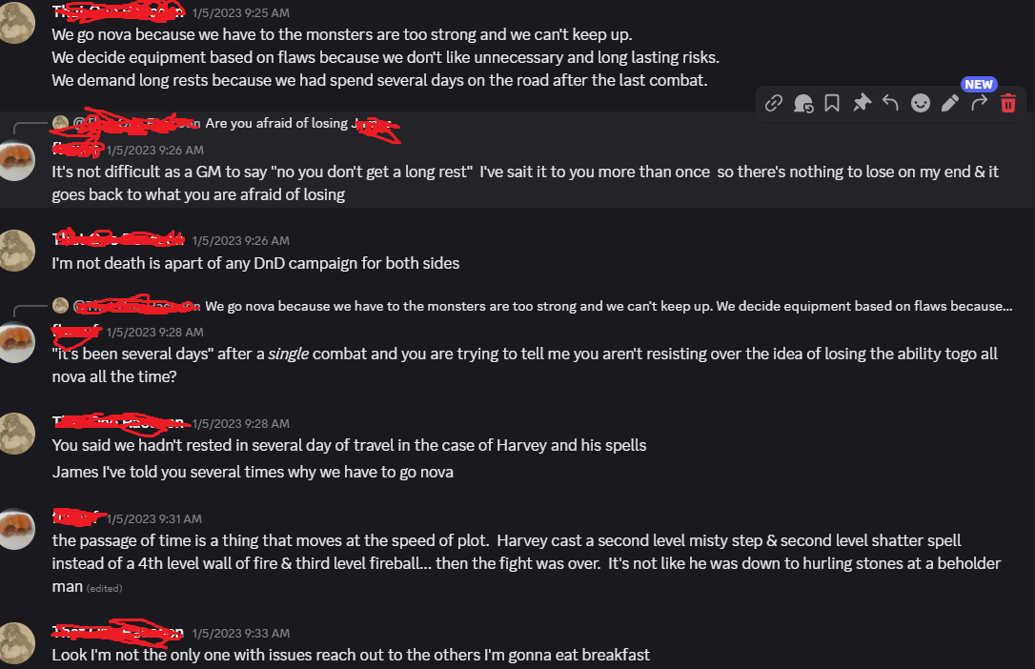Click the 1/5/2023 9:33 AM timestamp
Viewport: 1035px width, 669px height.
tap(240, 633)
